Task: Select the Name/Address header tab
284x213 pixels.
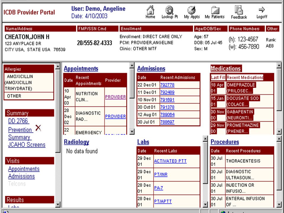Action: tap(40, 29)
